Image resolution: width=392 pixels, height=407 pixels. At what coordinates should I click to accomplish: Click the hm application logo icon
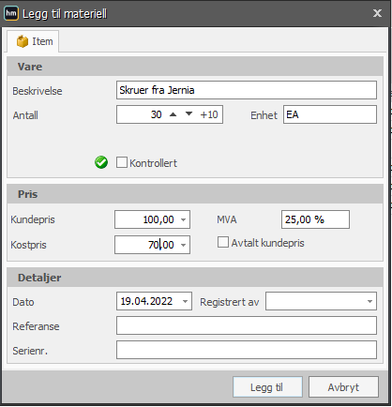click(x=11, y=13)
